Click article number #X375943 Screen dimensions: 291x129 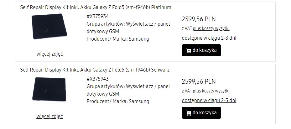point(97,79)
